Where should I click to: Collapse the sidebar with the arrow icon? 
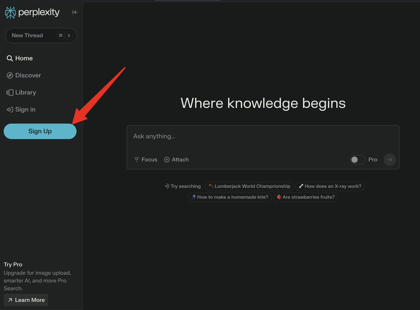75,12
